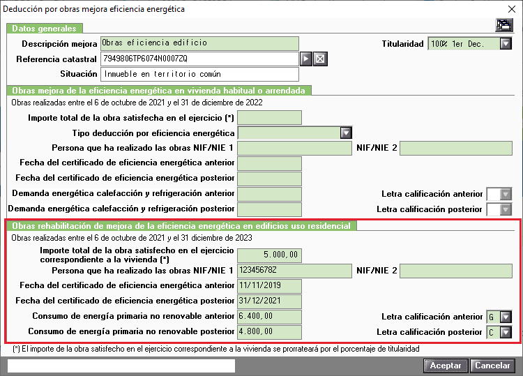
Task: Select Obras mejora eficiencia vivienda habitual header
Action: pyautogui.click(x=159, y=91)
